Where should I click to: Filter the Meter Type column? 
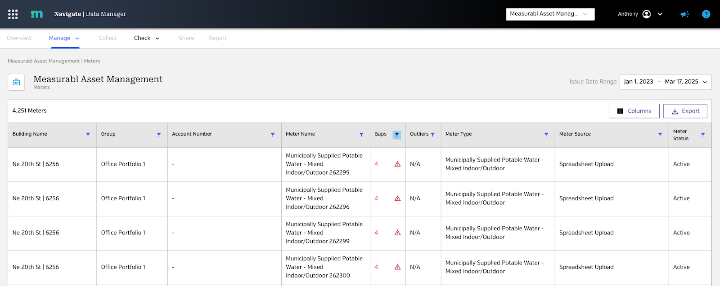click(546, 135)
